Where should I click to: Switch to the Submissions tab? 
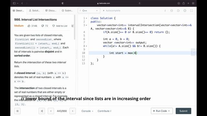click(67, 11)
